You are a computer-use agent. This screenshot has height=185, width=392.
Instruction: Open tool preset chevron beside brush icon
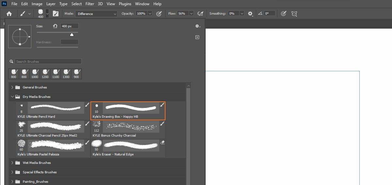pos(30,14)
